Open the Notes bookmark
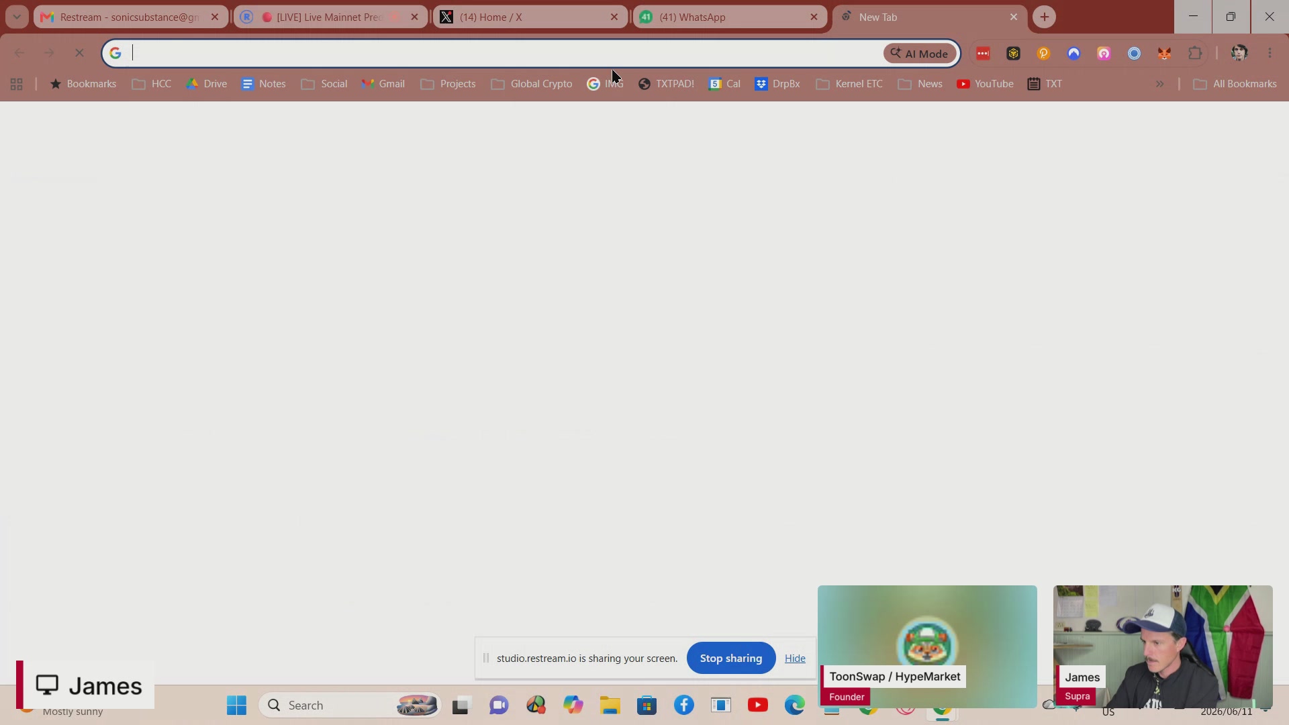The height and width of the screenshot is (725, 1289). click(x=264, y=84)
